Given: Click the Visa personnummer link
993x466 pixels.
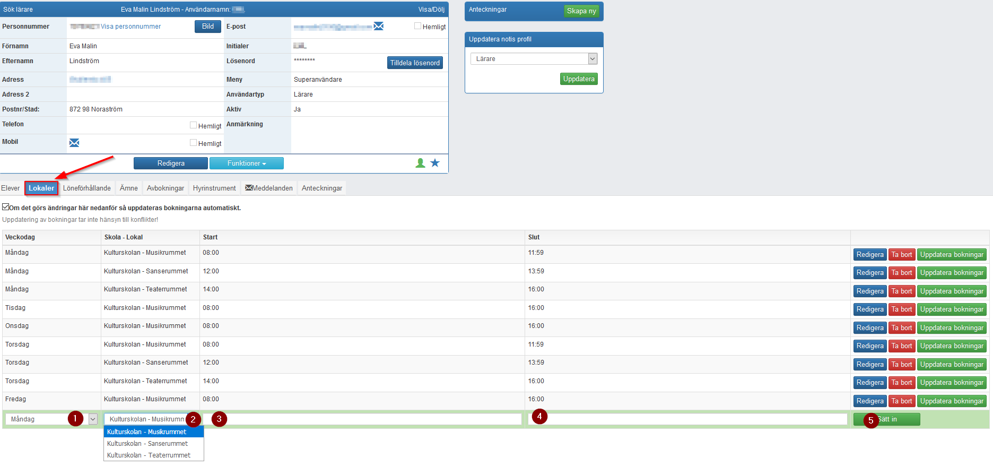Looking at the screenshot, I should 130,27.
